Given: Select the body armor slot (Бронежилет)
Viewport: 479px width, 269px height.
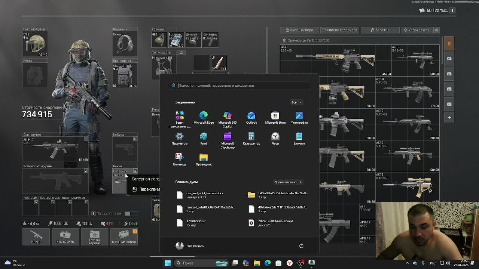Looking at the screenshot, I should pyautogui.click(x=125, y=75).
